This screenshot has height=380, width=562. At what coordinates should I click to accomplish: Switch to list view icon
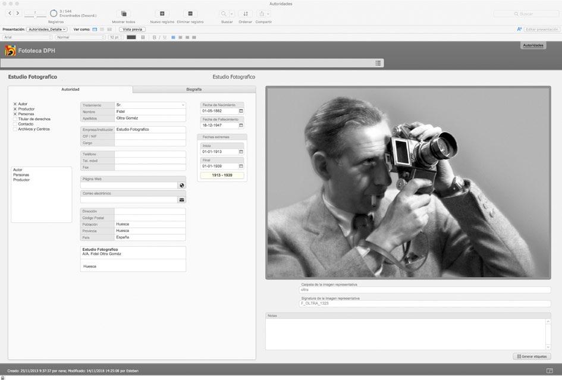tap(102, 29)
